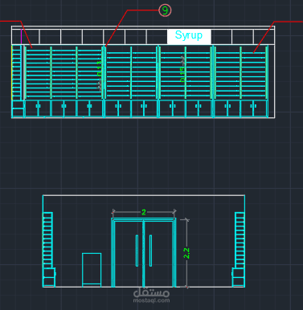Select the green "0.13" shelf spacing dimension
This screenshot has width=303, height=310.
point(99,69)
